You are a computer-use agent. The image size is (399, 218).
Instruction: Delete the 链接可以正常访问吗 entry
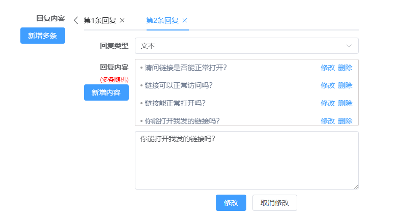tap(345, 85)
